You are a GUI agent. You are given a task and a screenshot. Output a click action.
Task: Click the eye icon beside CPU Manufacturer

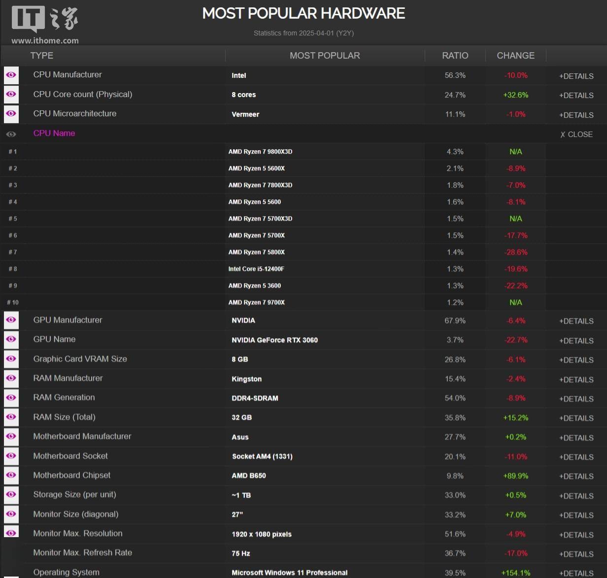pyautogui.click(x=11, y=75)
